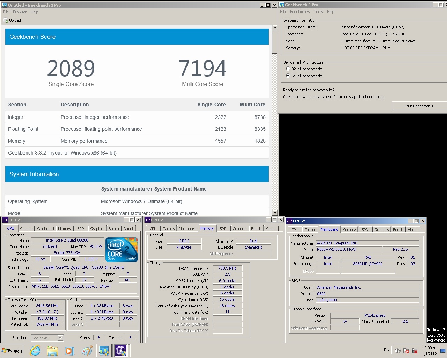The image size is (447, 358).
Task: Click the DRAM Frequency 738.5 MHz field
Action: (x=227, y=268)
